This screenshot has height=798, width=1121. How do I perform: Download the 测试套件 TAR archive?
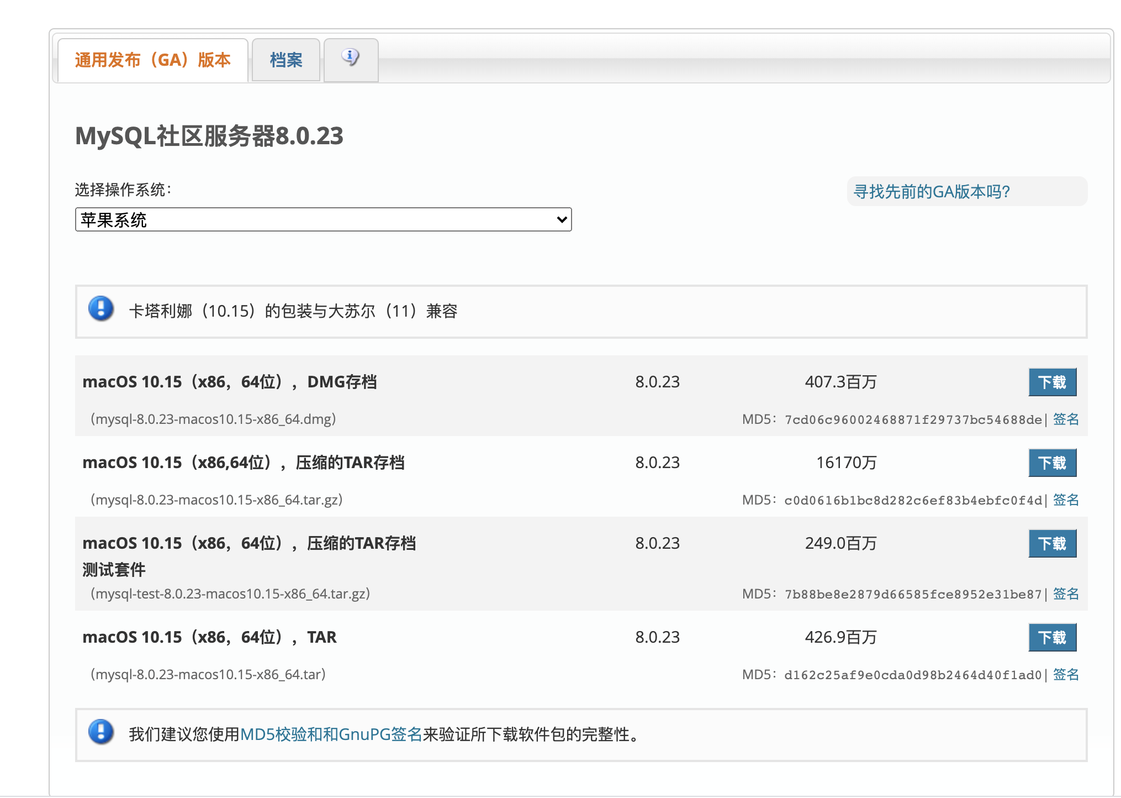click(x=1052, y=543)
